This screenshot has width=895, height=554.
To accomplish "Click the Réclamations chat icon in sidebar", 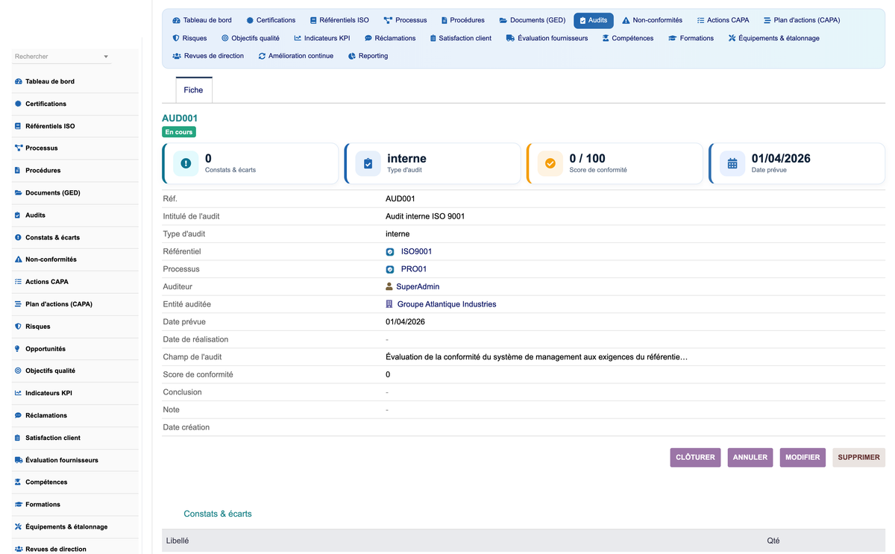I will click(x=19, y=415).
